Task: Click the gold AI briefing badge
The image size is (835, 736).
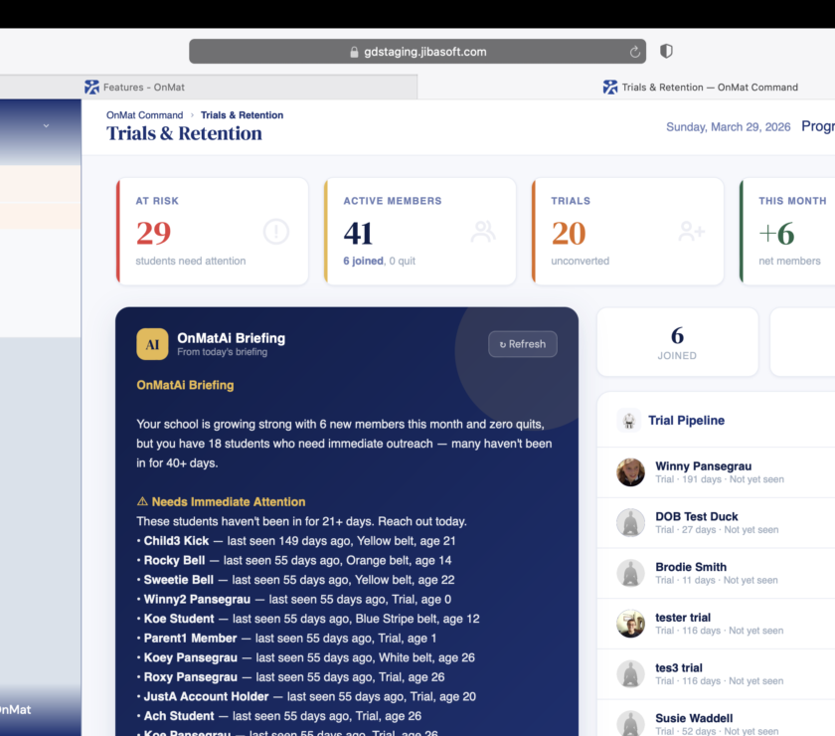Action: coord(152,344)
